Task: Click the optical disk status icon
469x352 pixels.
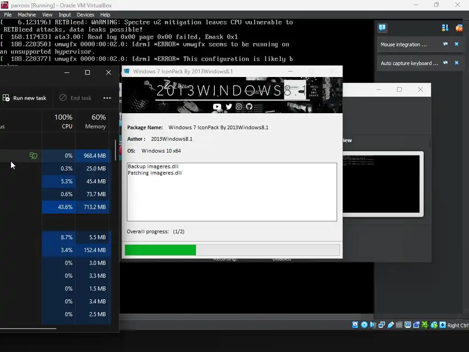Action: pos(364,325)
